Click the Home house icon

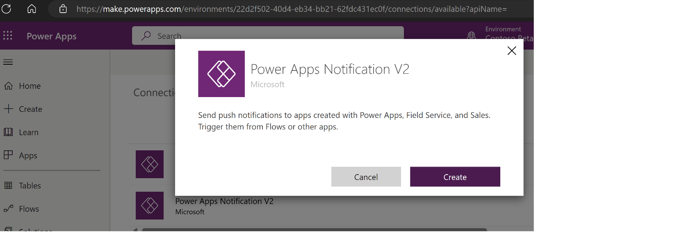coord(8,86)
